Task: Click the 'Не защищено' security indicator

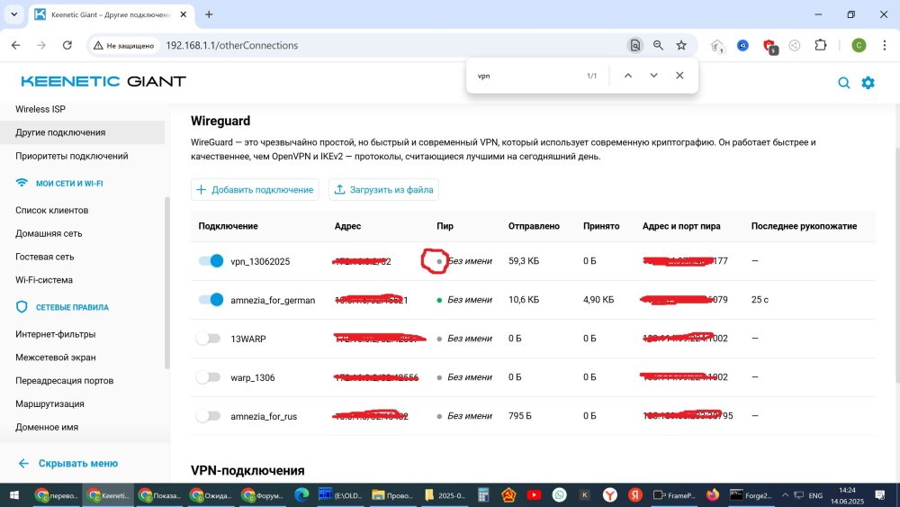Action: coord(123,45)
